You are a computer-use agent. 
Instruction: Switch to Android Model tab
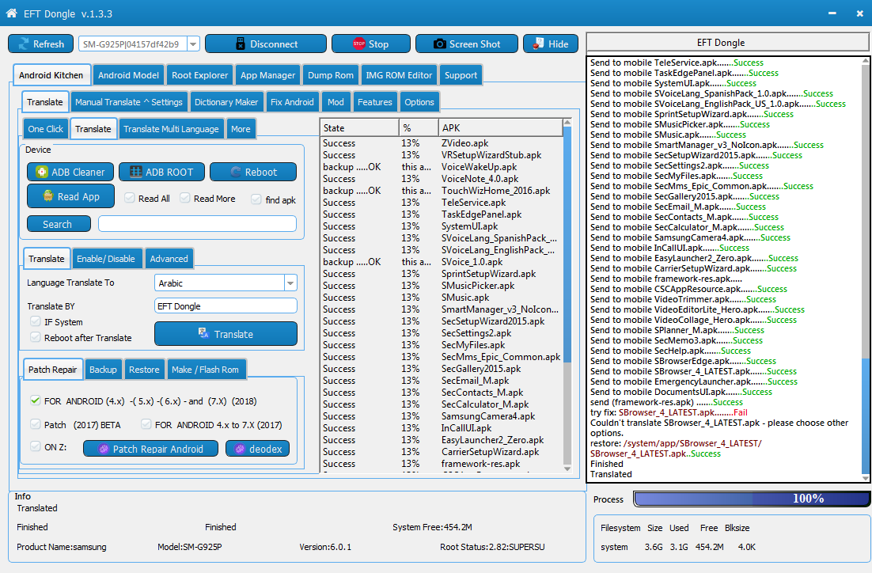(128, 75)
